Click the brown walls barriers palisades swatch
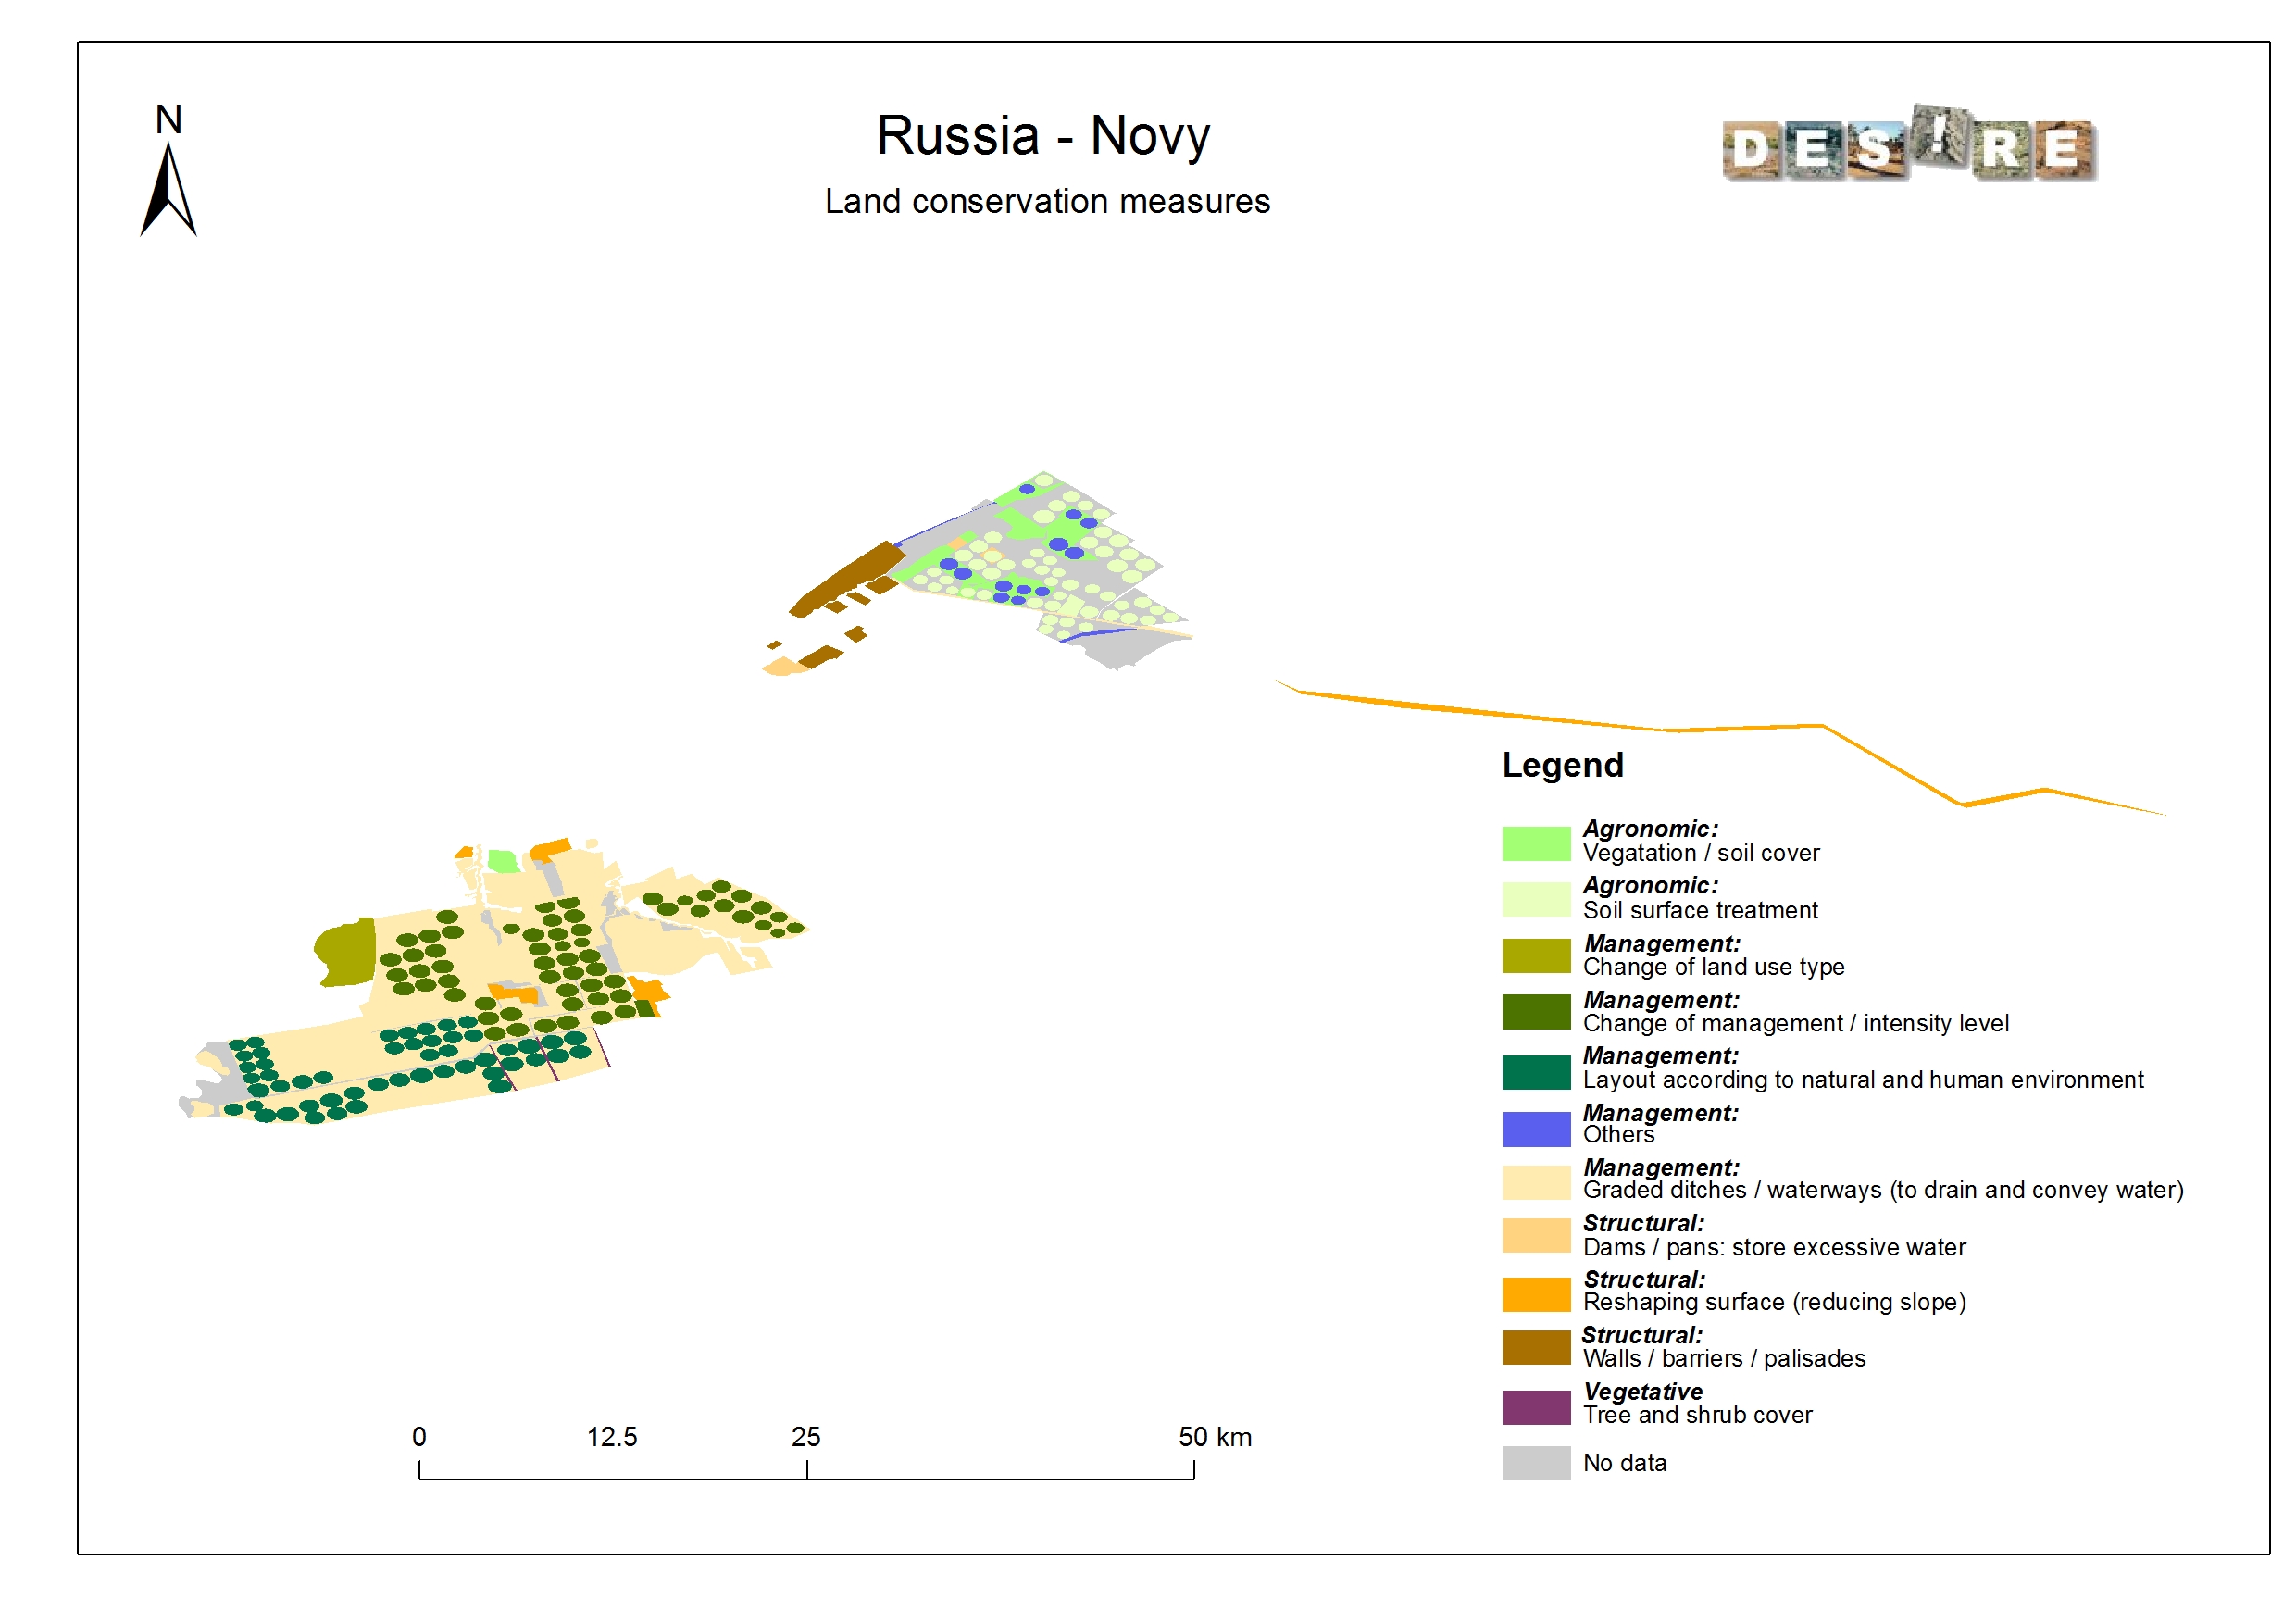The width and height of the screenshot is (2296, 1623). 1535,1347
